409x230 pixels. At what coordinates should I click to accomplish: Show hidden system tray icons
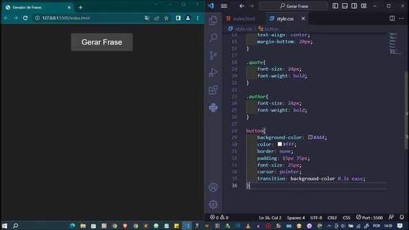329,226
